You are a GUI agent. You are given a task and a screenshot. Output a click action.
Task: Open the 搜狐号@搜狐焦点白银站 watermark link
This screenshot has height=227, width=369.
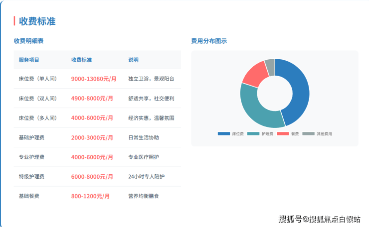coord(319,219)
